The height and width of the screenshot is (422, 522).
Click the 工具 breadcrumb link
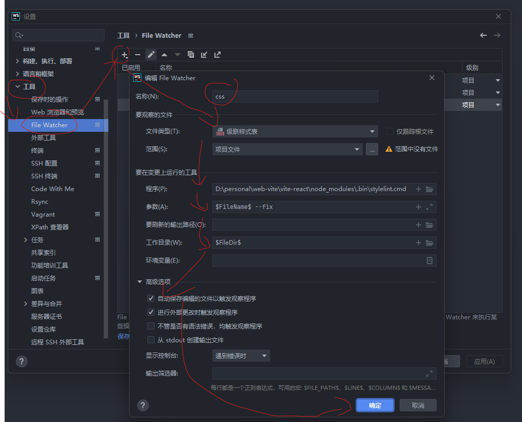[x=123, y=36]
